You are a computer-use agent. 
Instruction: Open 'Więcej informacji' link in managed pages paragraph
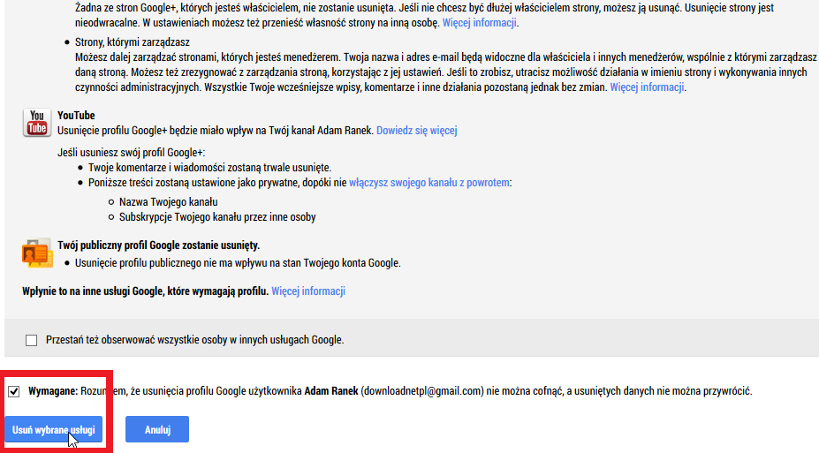coord(647,87)
